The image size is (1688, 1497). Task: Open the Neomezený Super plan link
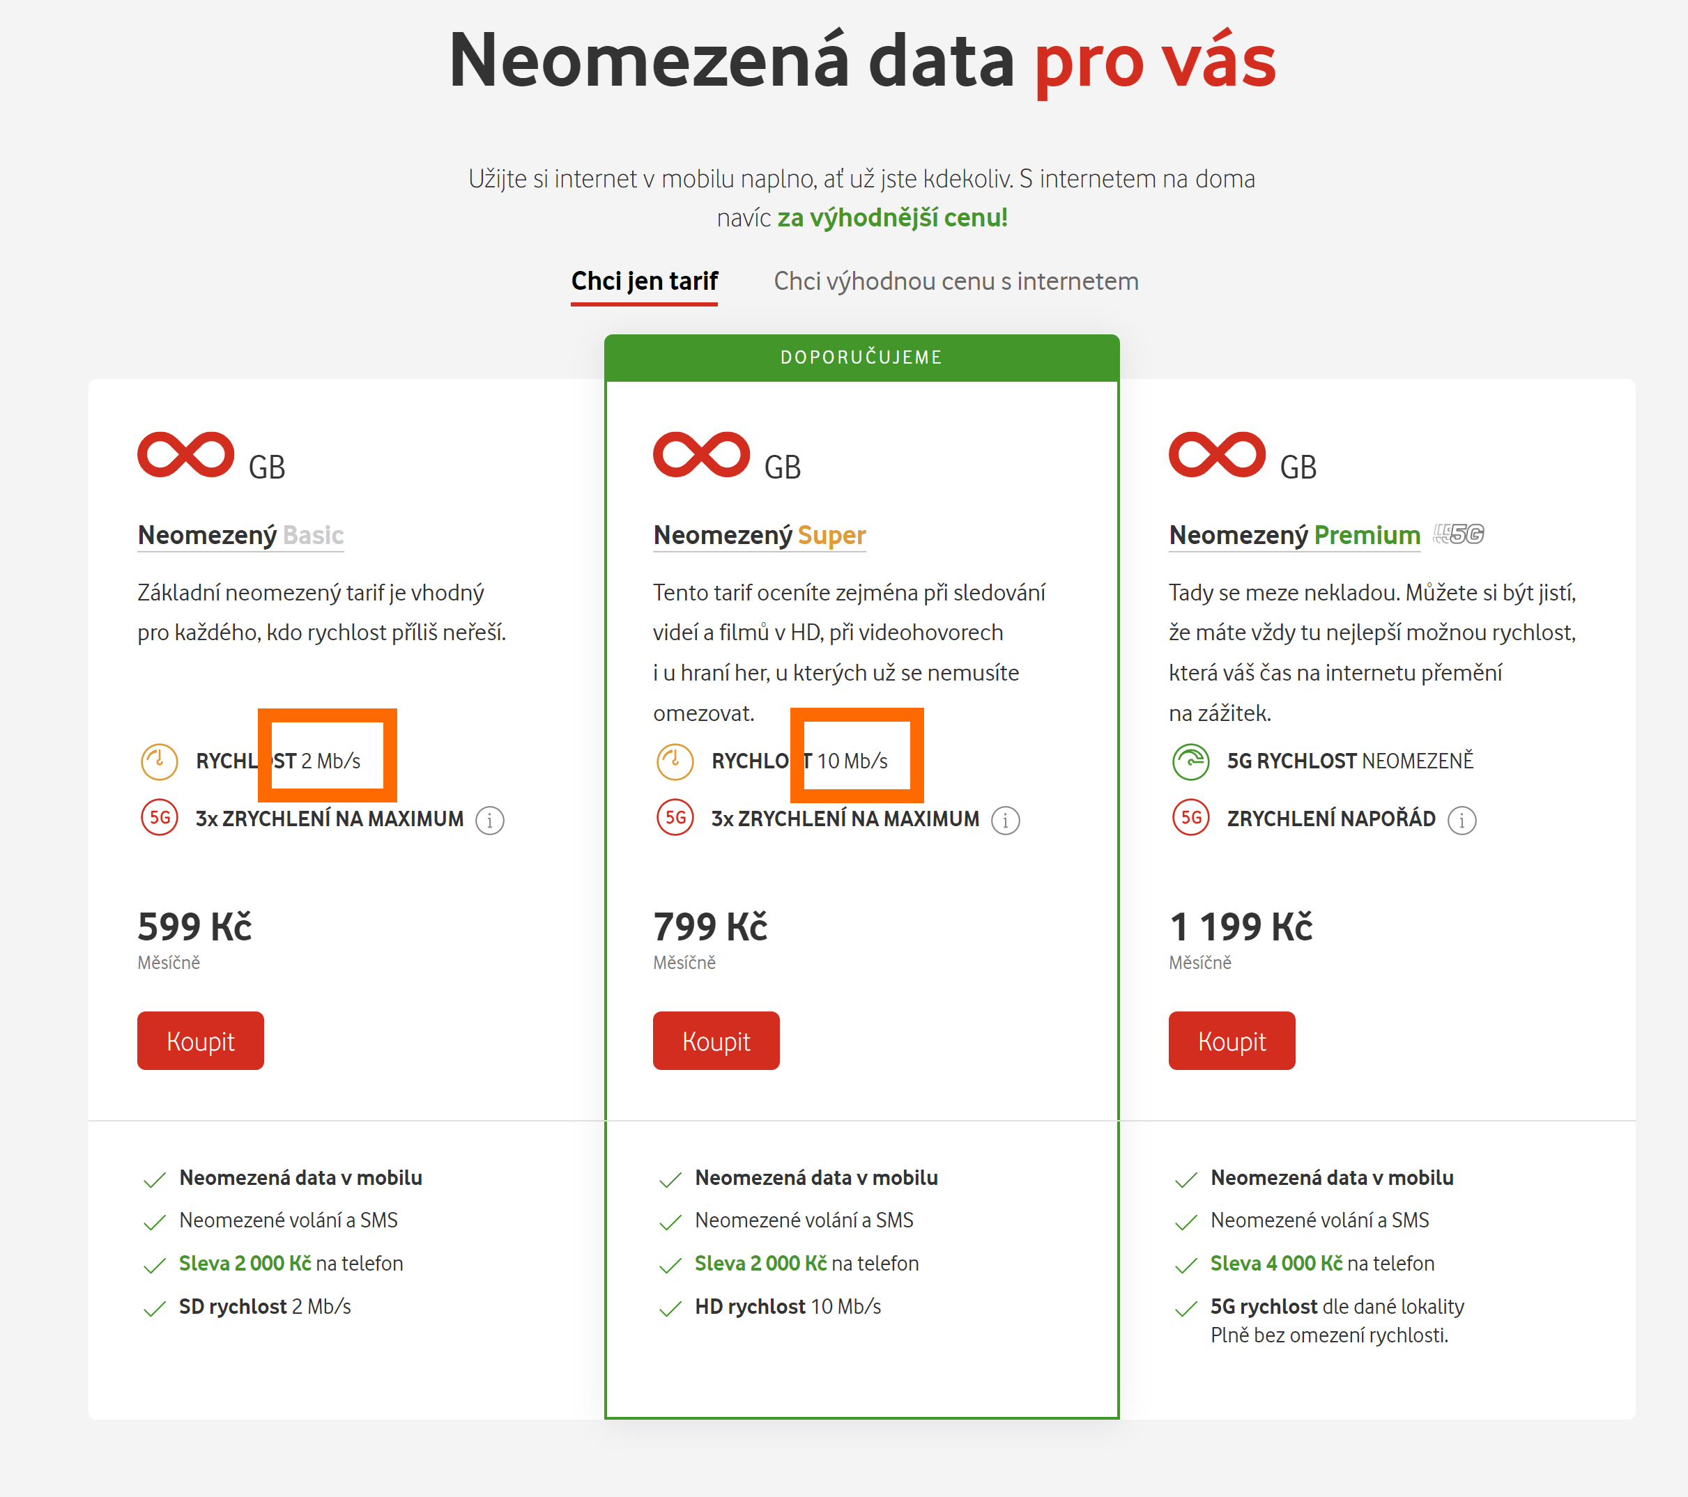coord(759,536)
